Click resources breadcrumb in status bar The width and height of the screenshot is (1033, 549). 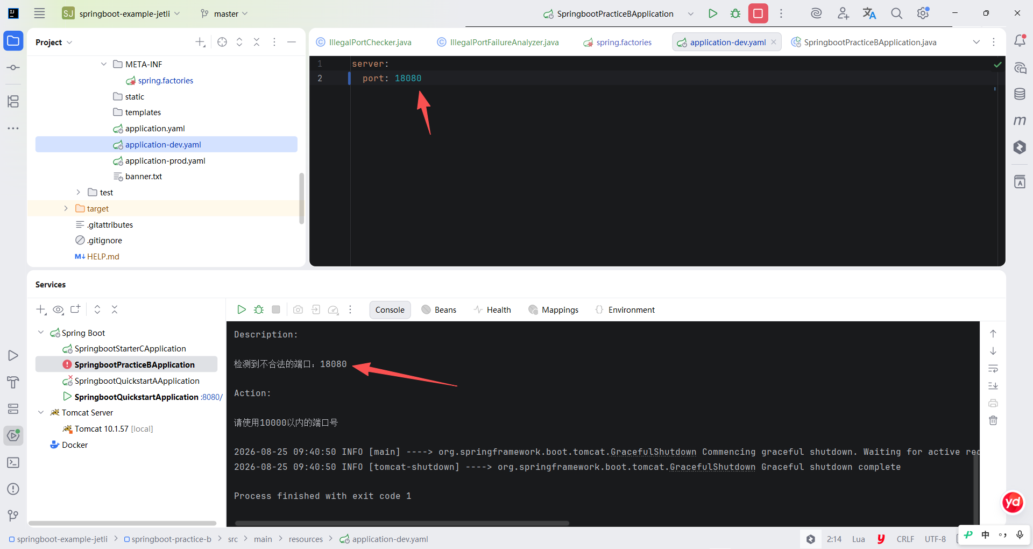pyautogui.click(x=306, y=539)
